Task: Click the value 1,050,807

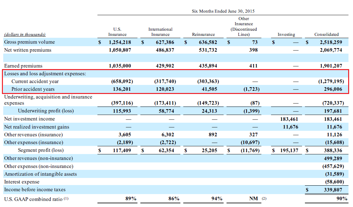Action: point(120,50)
